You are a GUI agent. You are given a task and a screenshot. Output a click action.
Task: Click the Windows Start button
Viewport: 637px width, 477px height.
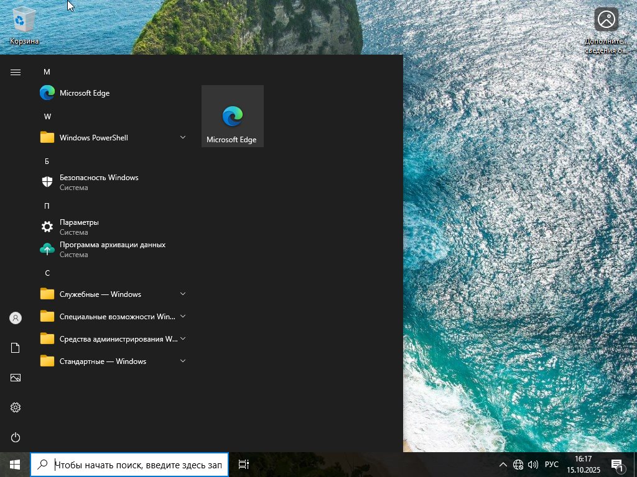(x=15, y=465)
